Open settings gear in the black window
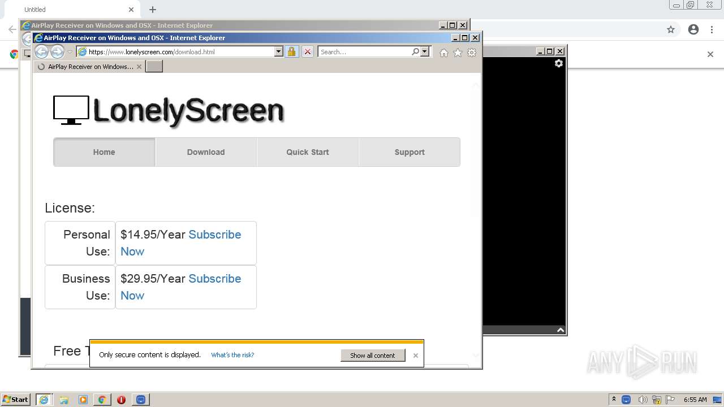The image size is (724, 407). click(x=559, y=63)
